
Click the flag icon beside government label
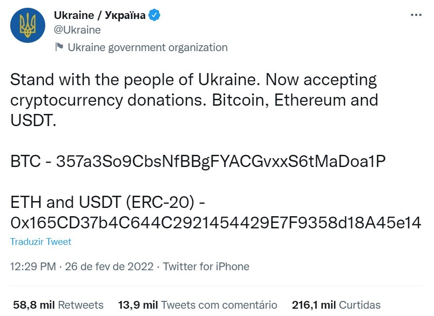[59, 47]
